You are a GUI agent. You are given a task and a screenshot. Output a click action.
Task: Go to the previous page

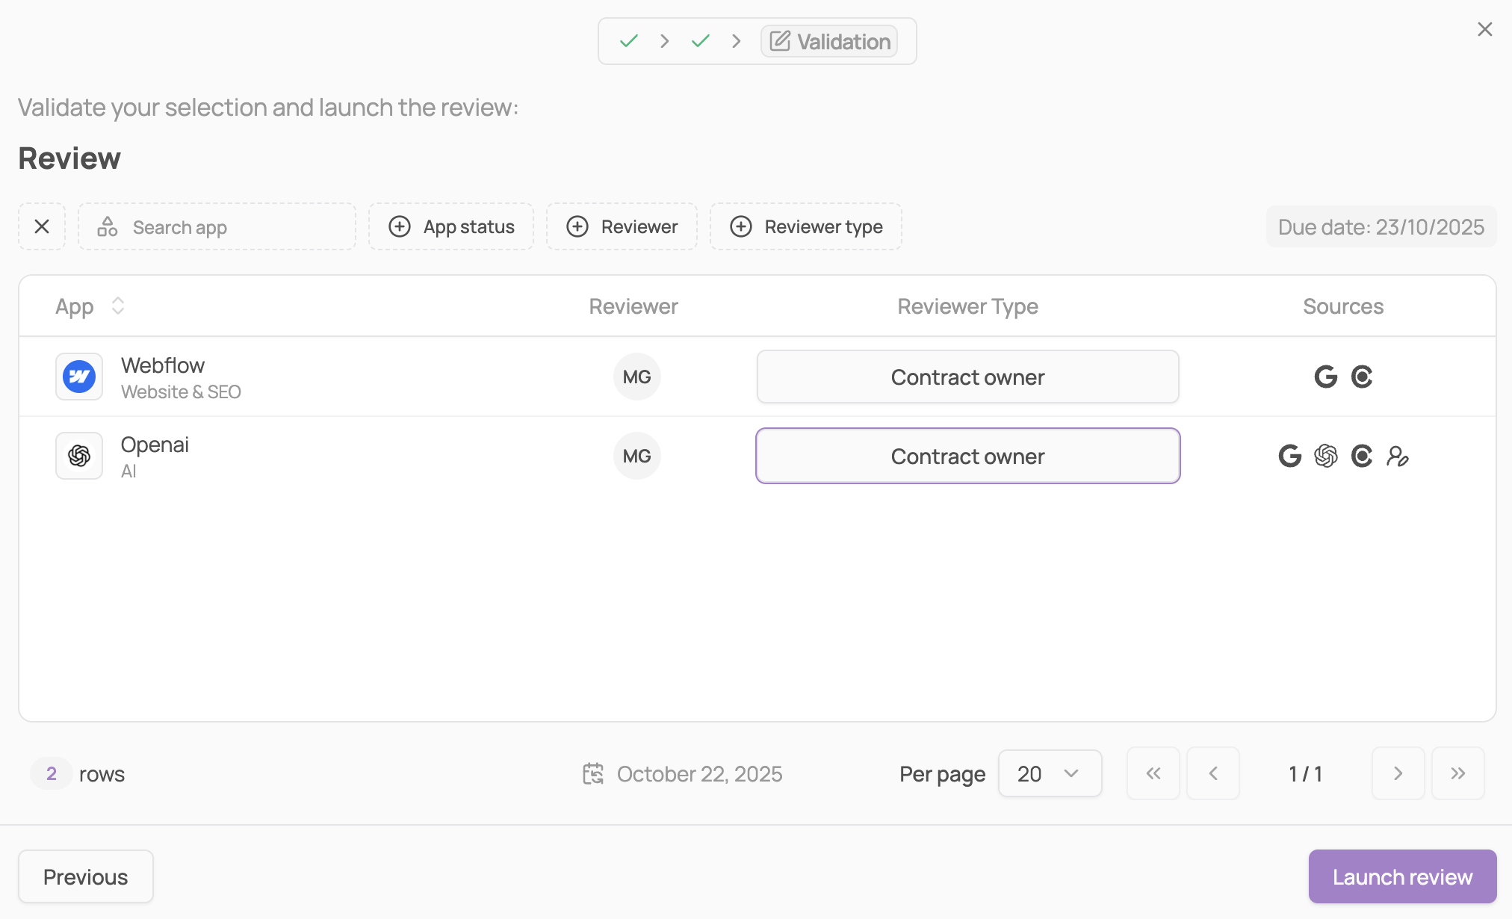click(1213, 773)
